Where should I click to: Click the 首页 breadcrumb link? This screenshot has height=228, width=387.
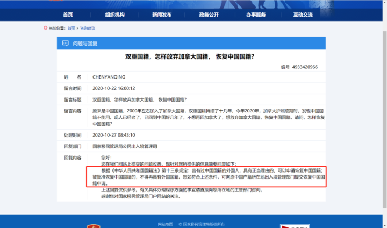pyautogui.click(x=71, y=28)
